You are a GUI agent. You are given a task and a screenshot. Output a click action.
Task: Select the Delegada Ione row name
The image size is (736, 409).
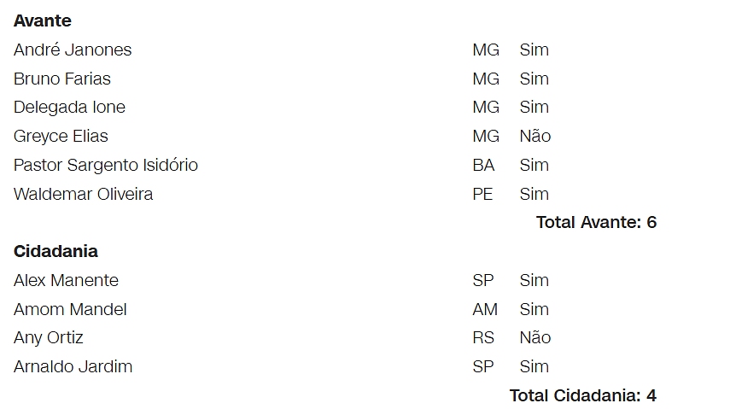69,107
